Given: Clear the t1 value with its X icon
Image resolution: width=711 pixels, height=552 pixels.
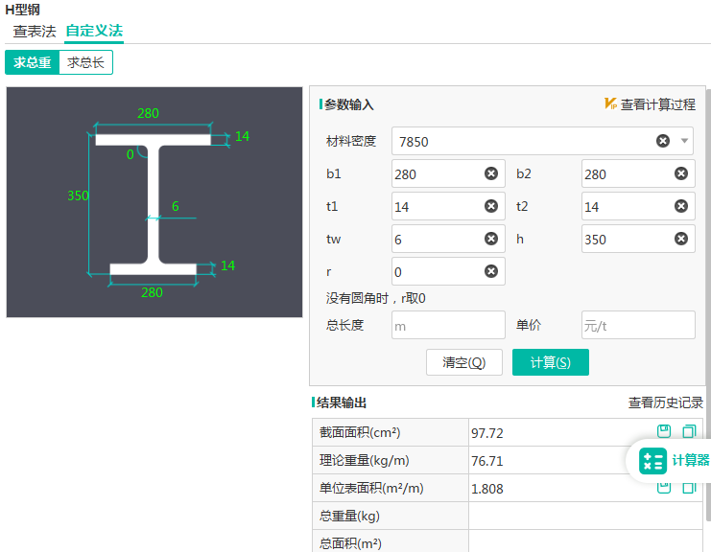Looking at the screenshot, I should (x=491, y=206).
